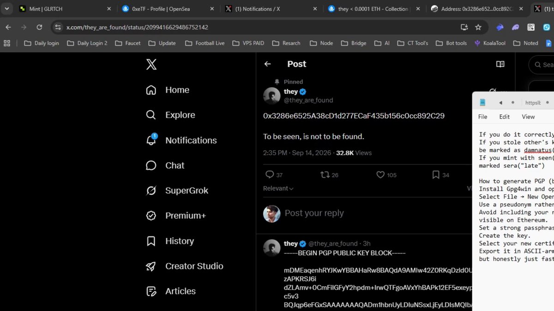The height and width of the screenshot is (311, 554).
Task: Open the KoalaTool bookmark
Action: click(x=490, y=43)
